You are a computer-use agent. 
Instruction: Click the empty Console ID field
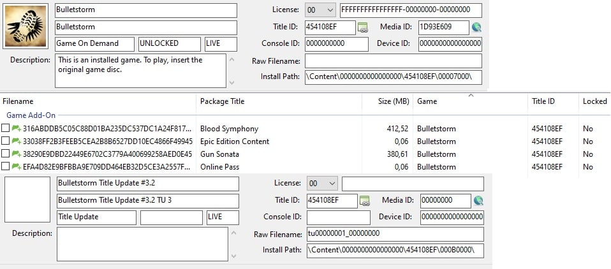(339, 217)
